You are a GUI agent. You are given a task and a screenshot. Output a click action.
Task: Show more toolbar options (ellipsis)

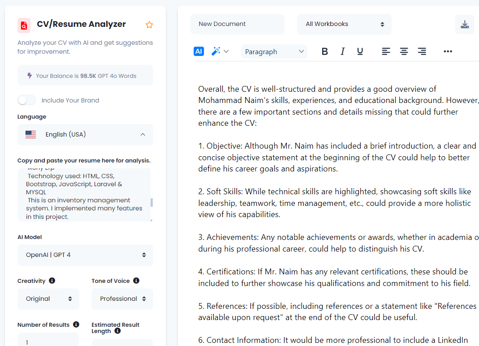[448, 51]
